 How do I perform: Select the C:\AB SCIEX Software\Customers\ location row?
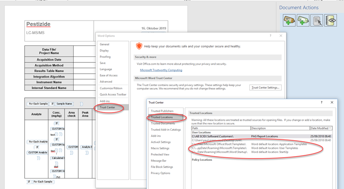tap(262, 136)
